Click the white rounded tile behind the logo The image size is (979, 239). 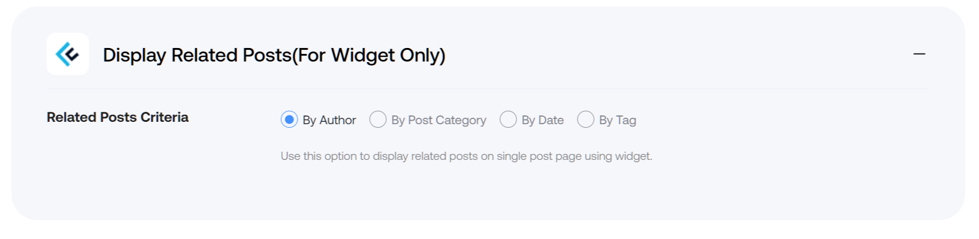67,54
